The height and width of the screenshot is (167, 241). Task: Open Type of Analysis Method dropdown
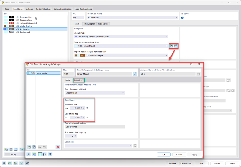123,93
